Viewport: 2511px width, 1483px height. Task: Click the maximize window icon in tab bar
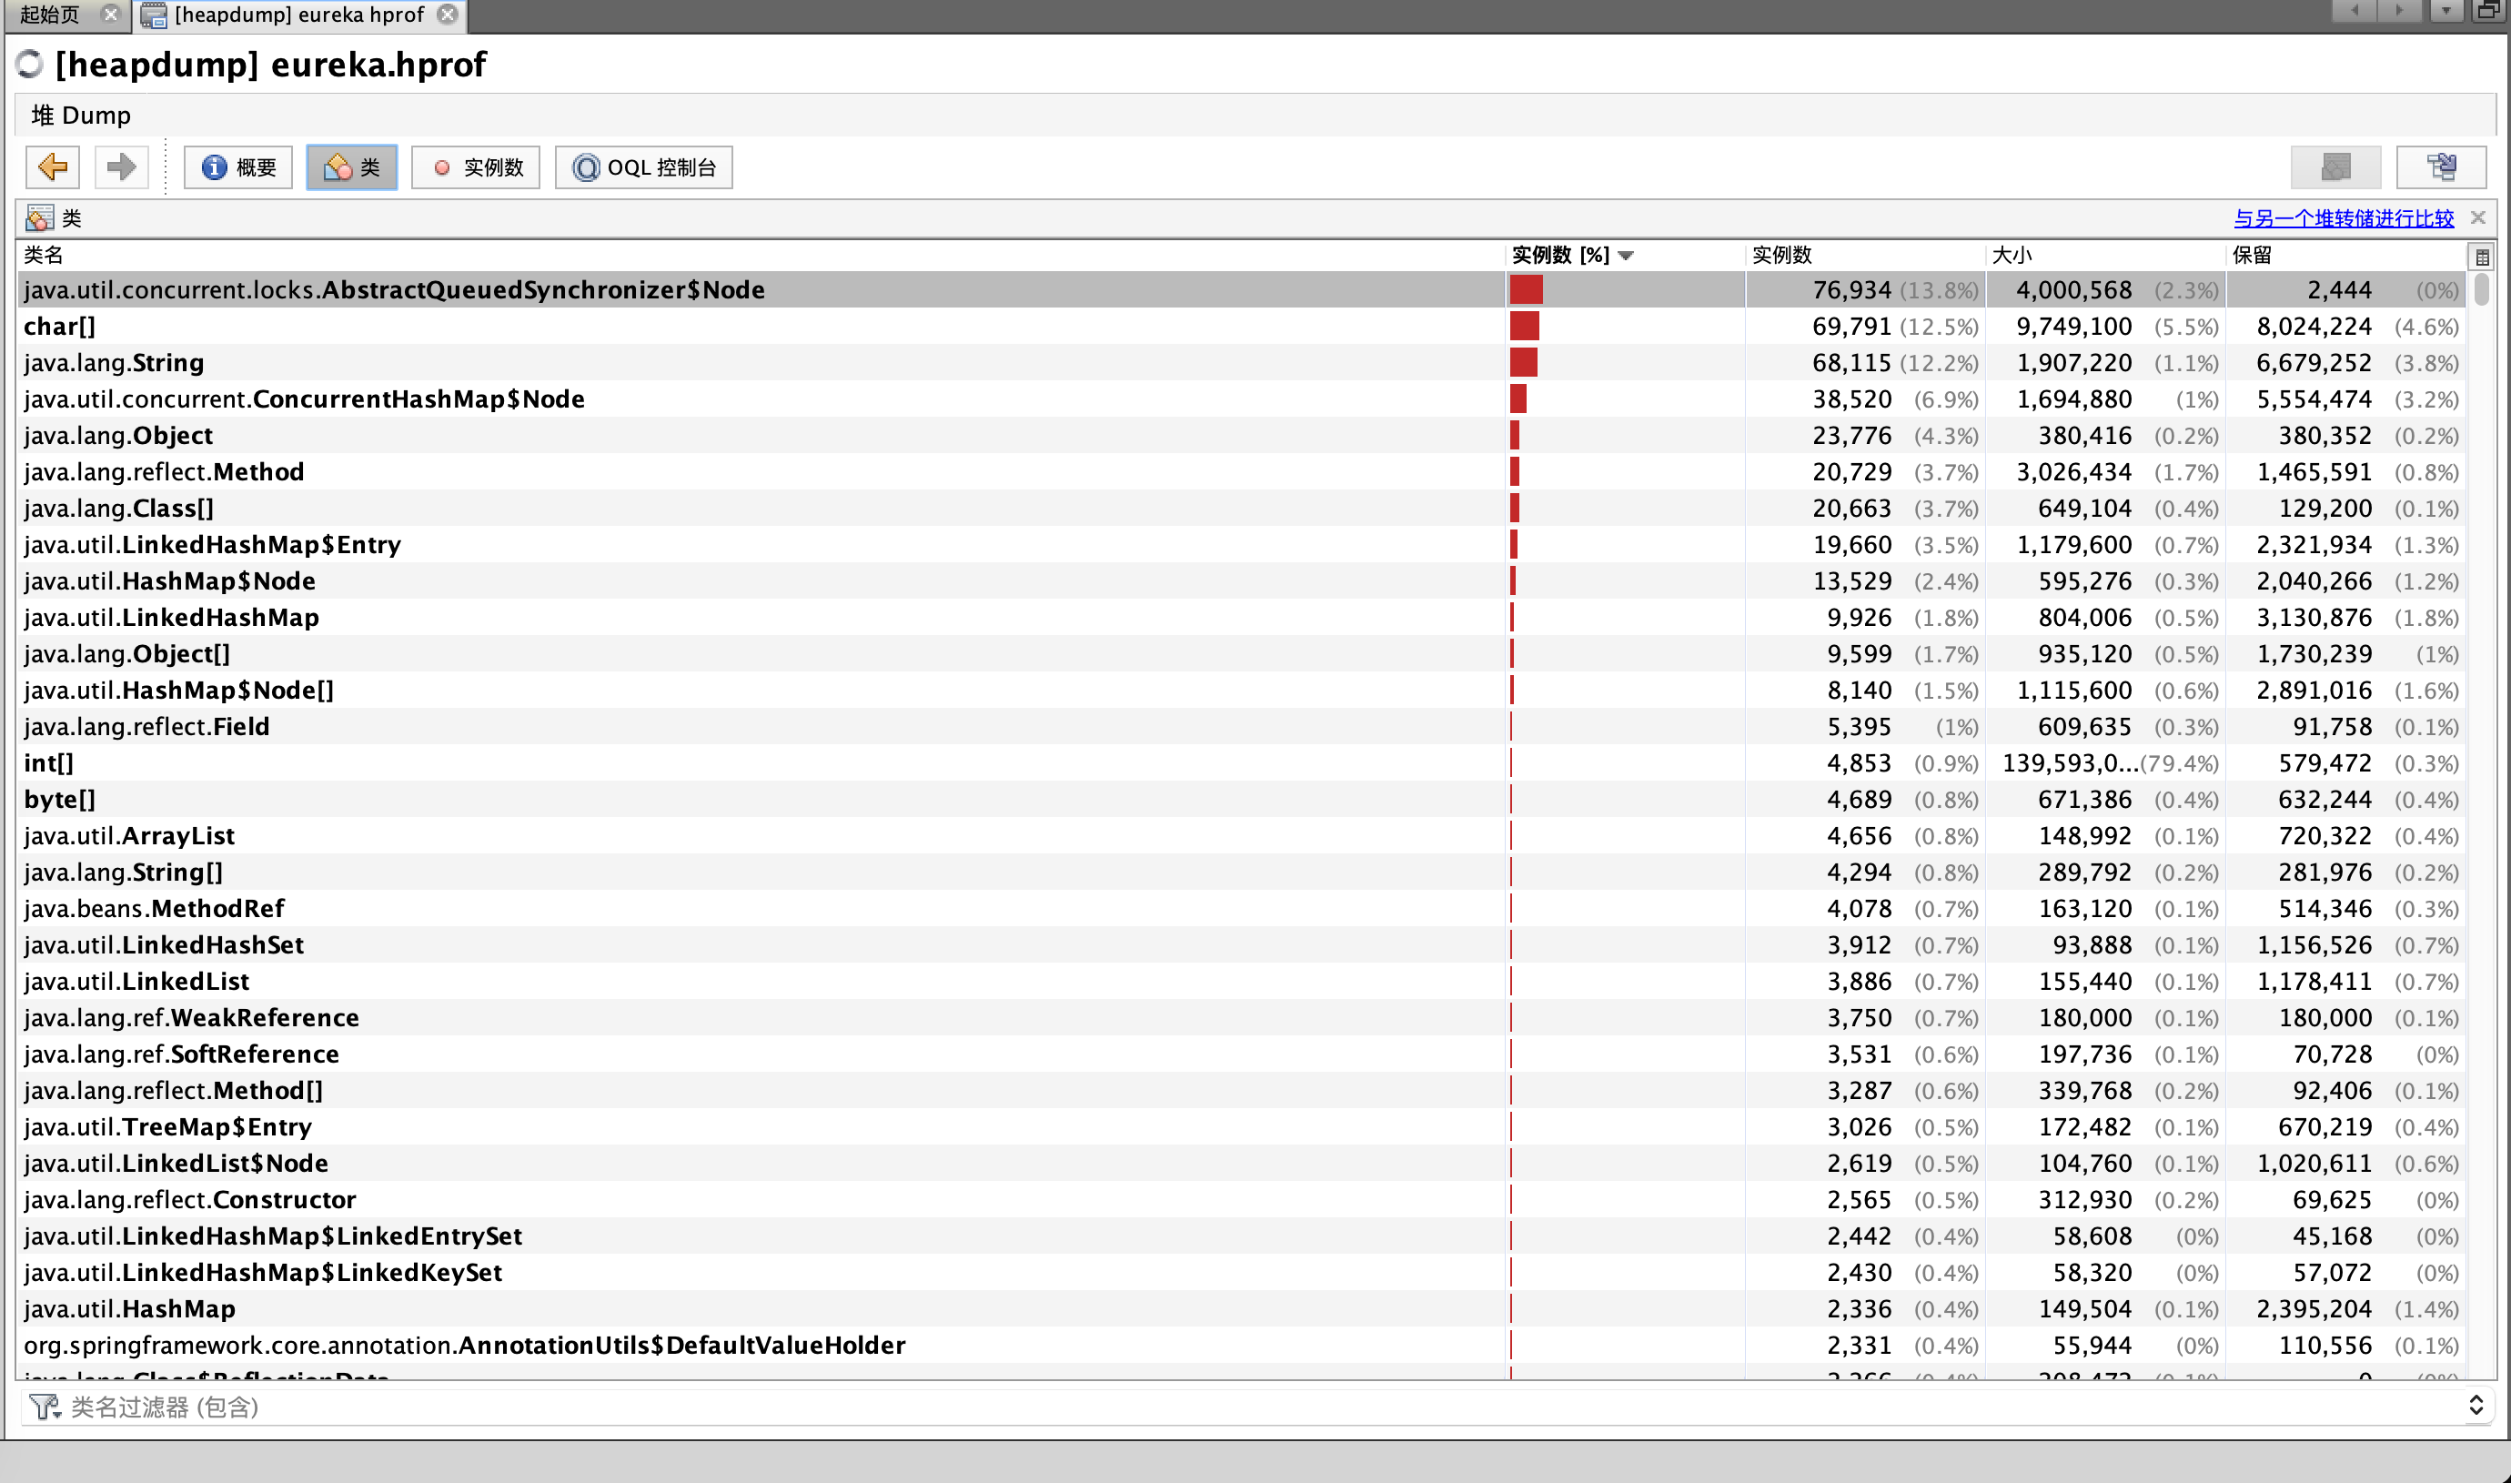pos(2489,11)
